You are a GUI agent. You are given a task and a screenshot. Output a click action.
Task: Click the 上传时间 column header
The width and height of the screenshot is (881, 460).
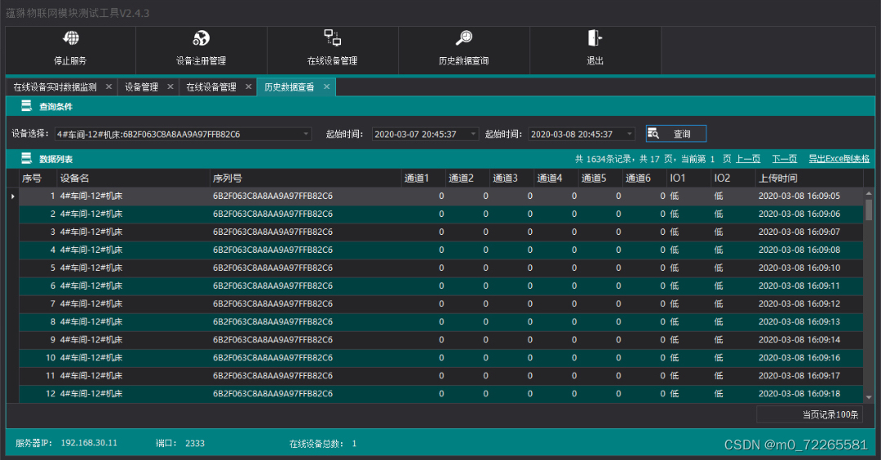810,178
